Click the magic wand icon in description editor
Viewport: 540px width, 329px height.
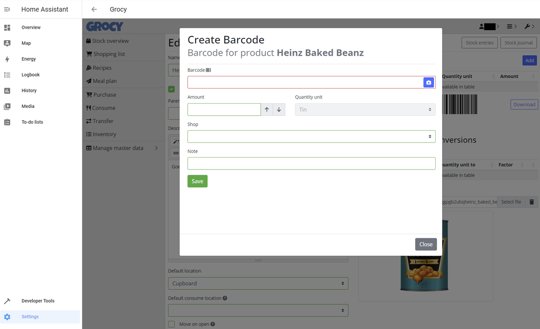click(x=176, y=141)
